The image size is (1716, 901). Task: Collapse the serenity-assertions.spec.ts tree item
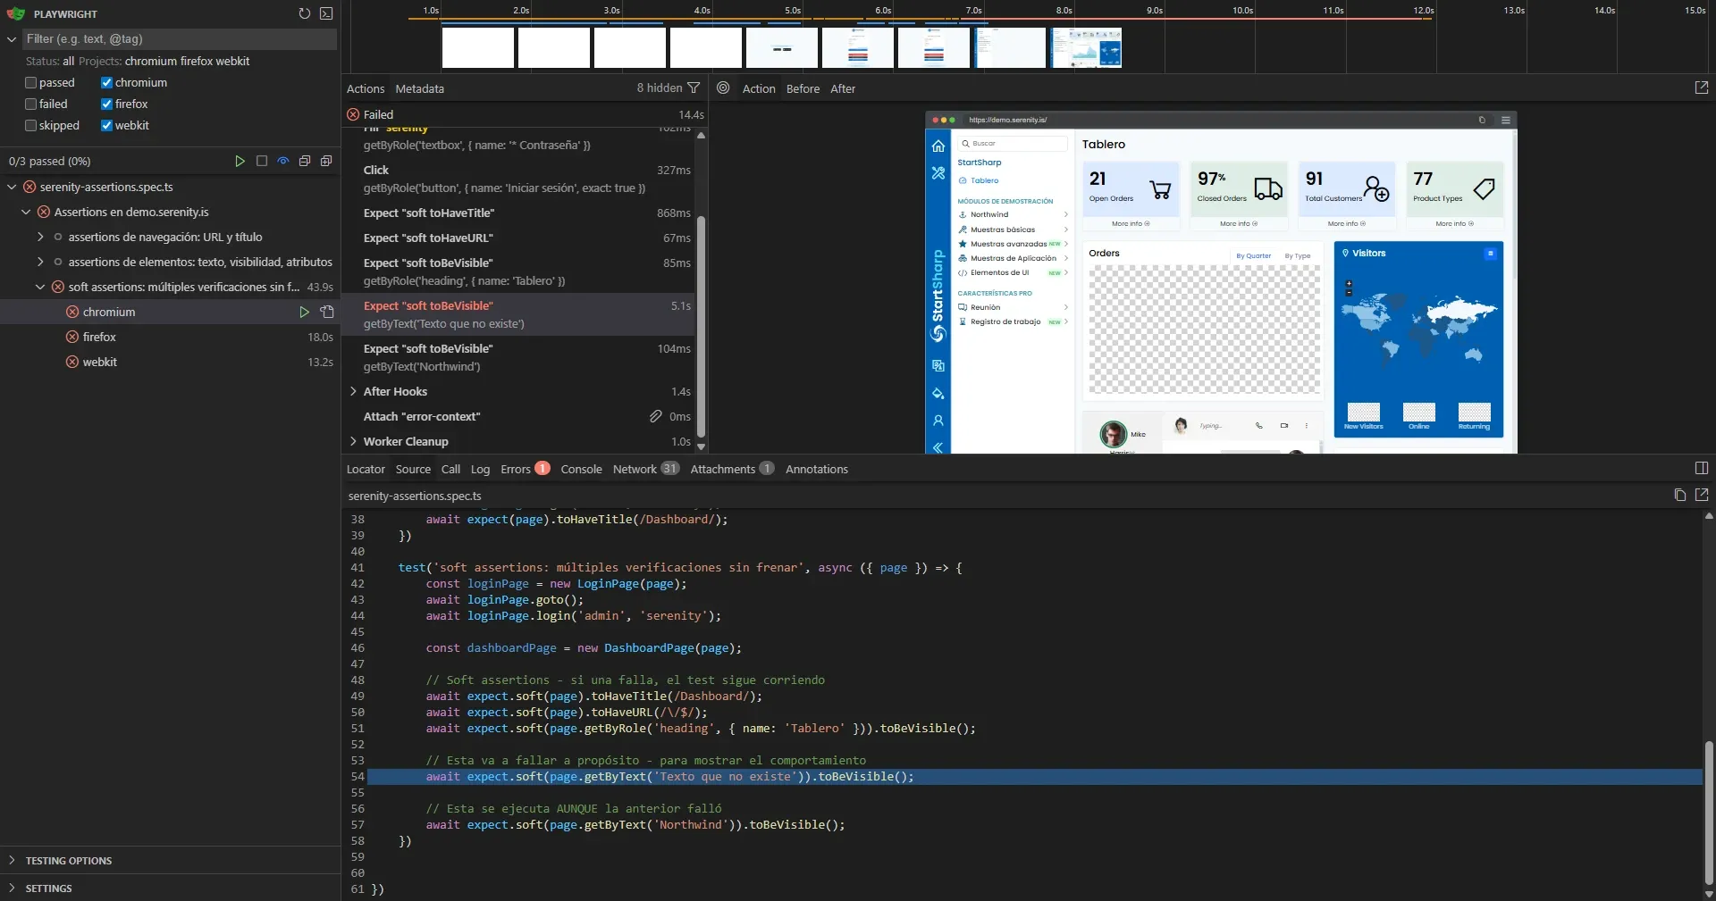point(12,188)
